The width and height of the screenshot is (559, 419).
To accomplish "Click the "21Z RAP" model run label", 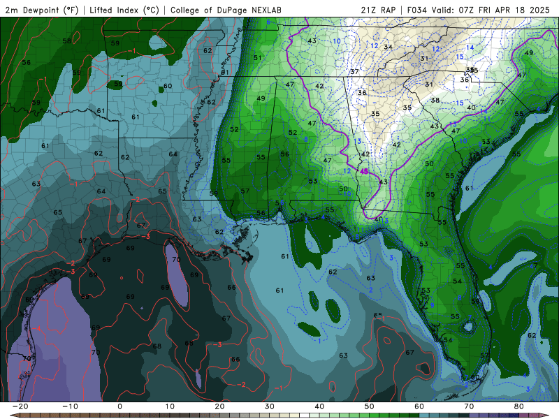I will [x=378, y=10].
